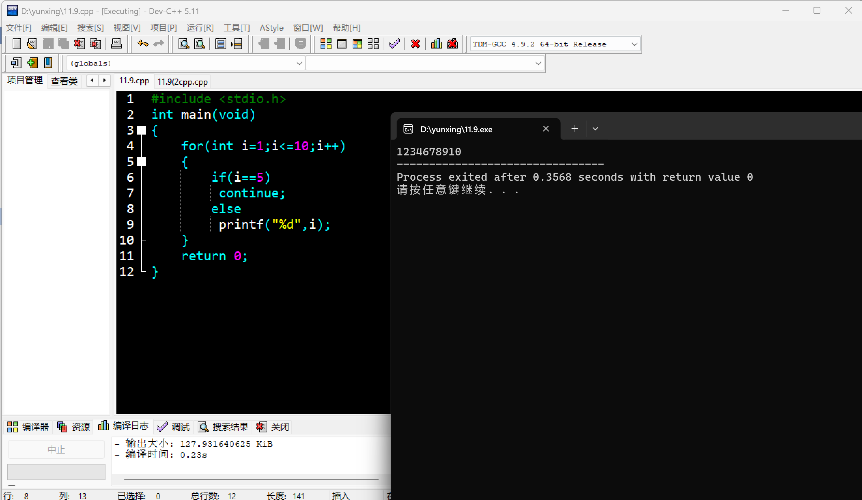Click the New file toolbar icon
Screen dimensions: 862x500
click(16, 44)
